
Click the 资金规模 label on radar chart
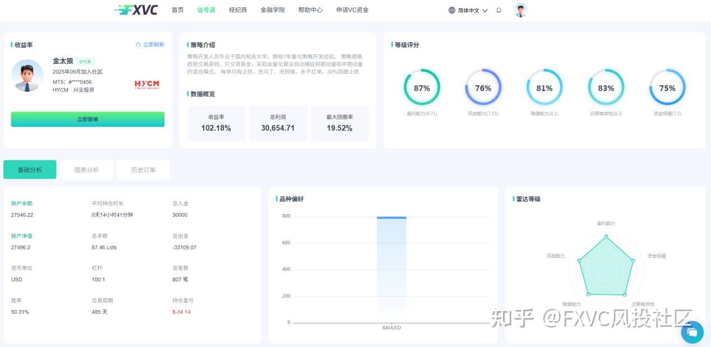pos(657,256)
